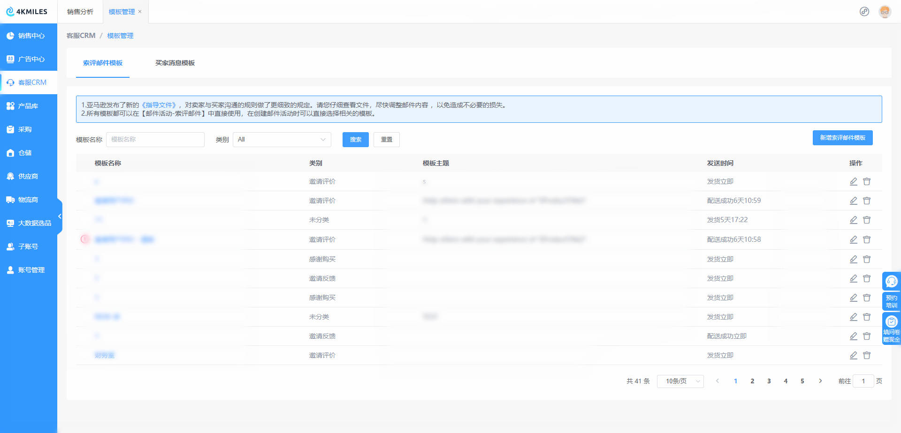Open the 《指导文件》 link in the notice
This screenshot has height=433, width=901.
[x=160, y=105]
